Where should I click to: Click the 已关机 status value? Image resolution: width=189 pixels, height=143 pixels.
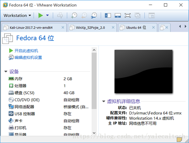(x=135, y=108)
